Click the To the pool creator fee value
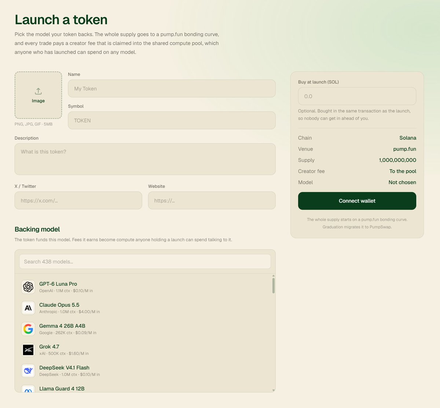Viewport: 440px width, 408px height. pyautogui.click(x=403, y=171)
